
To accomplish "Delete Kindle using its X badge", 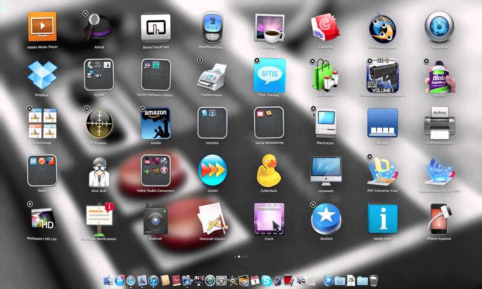I will [143, 109].
